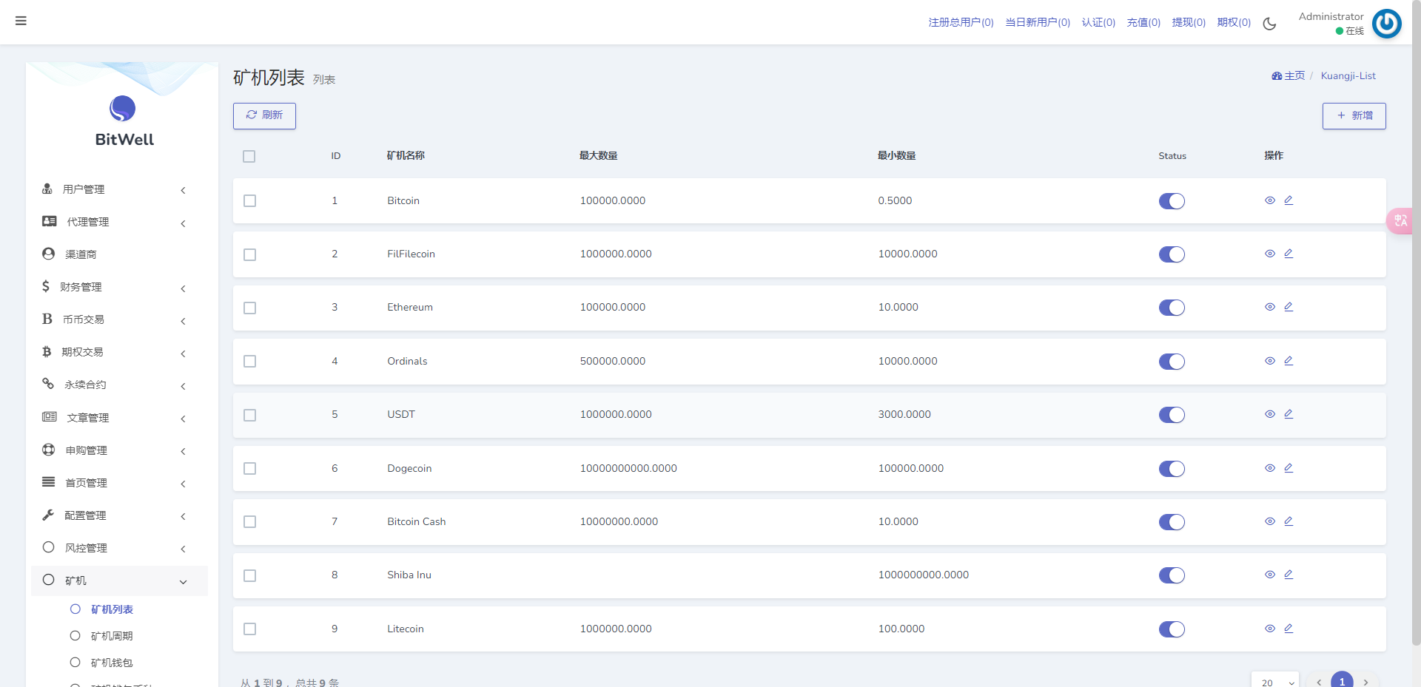Go to next pagination page
The image size is (1421, 687).
(x=1366, y=682)
